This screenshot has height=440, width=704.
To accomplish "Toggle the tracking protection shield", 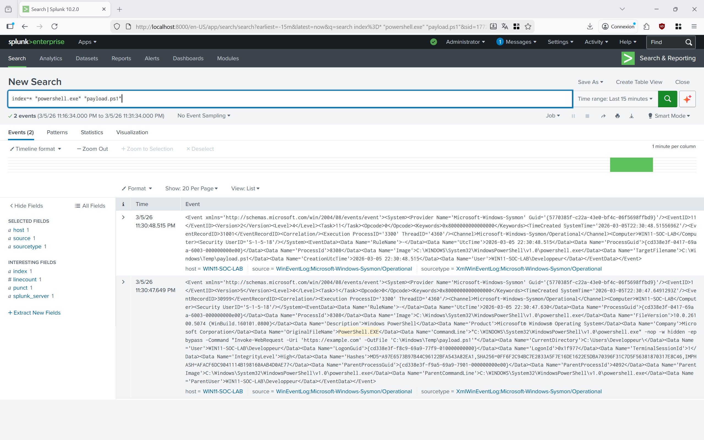I will click(117, 26).
